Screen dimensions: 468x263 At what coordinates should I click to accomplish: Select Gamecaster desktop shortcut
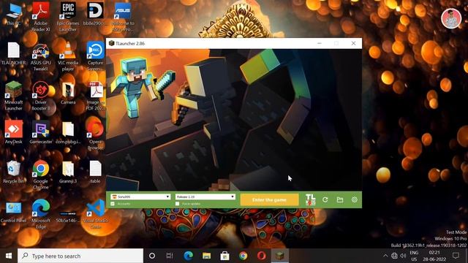[x=41, y=132]
